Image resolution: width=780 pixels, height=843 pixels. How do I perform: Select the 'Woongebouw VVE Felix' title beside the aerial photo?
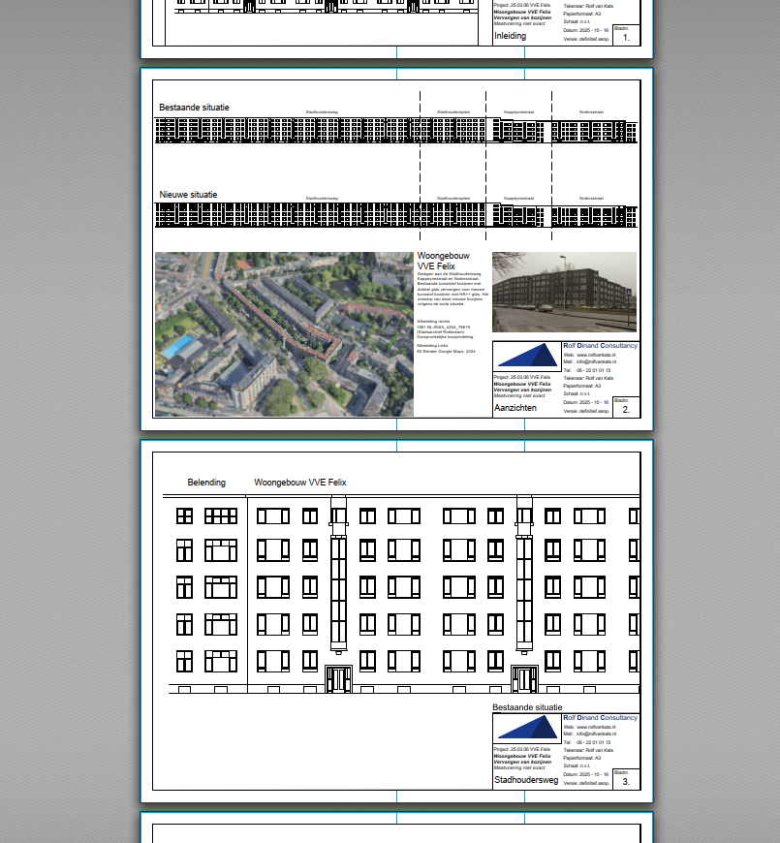click(444, 261)
